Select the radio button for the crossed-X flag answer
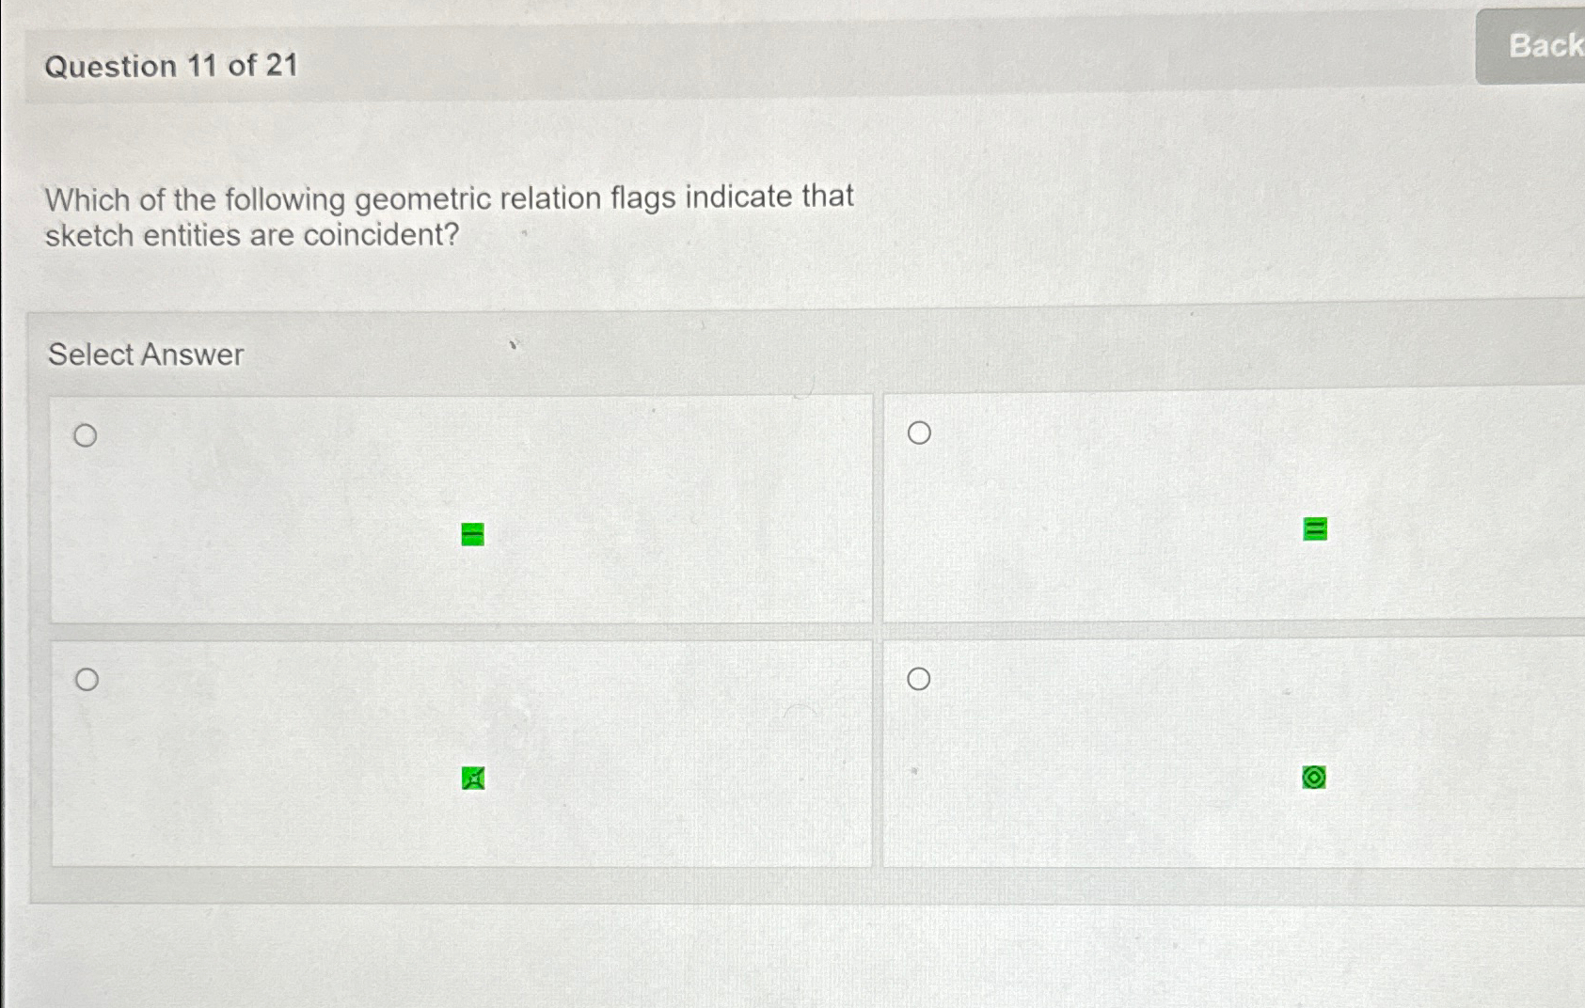This screenshot has width=1585, height=1008. click(x=88, y=681)
